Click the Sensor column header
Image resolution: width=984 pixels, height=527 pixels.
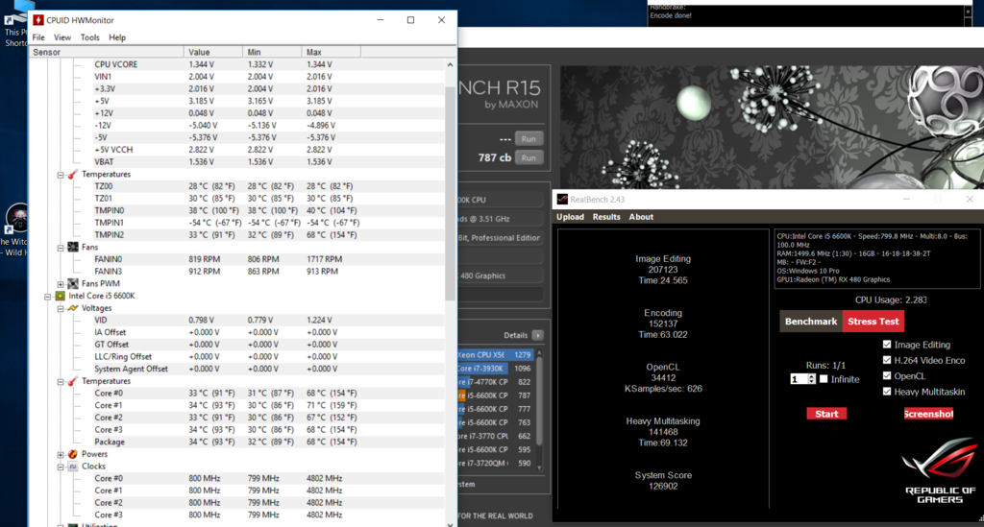(107, 52)
